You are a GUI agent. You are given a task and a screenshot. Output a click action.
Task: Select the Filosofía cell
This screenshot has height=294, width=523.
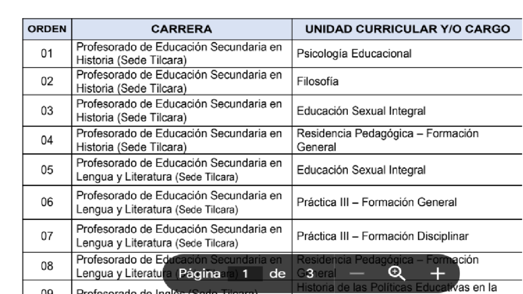point(407,81)
